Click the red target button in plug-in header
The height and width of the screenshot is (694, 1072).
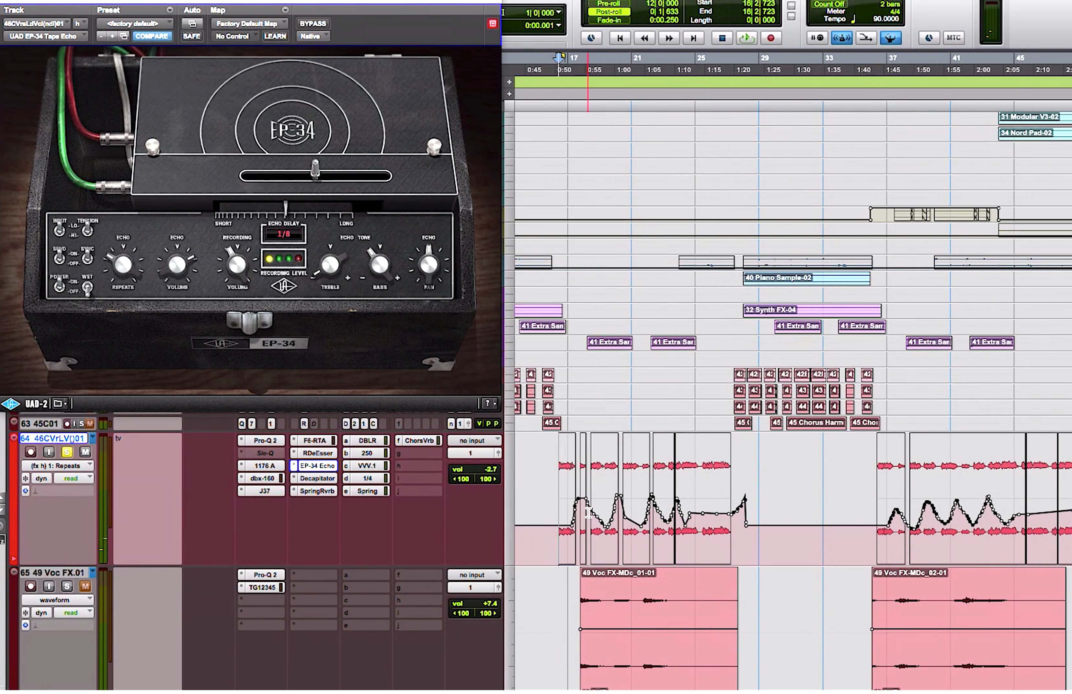point(492,23)
